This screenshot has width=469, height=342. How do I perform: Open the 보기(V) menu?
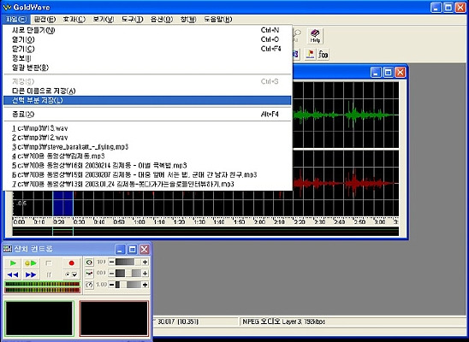(104, 20)
